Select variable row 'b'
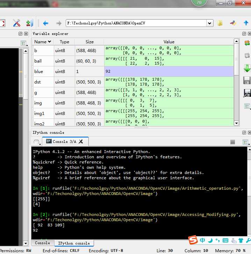Image resolution: width=251 pixels, height=254 pixels. (x=133, y=51)
